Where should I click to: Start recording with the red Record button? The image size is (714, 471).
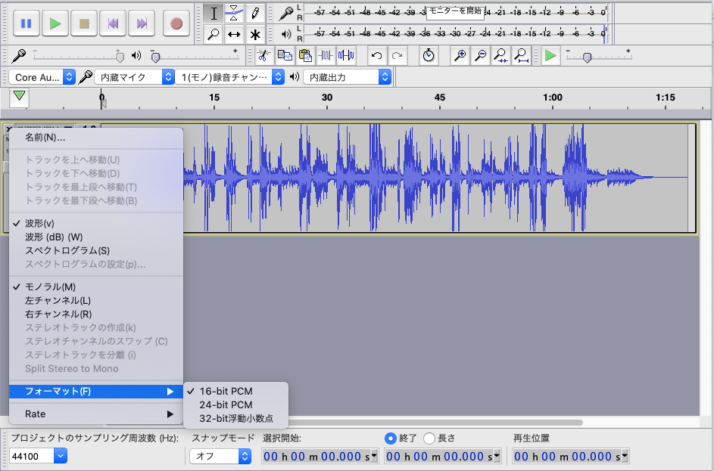tap(176, 23)
